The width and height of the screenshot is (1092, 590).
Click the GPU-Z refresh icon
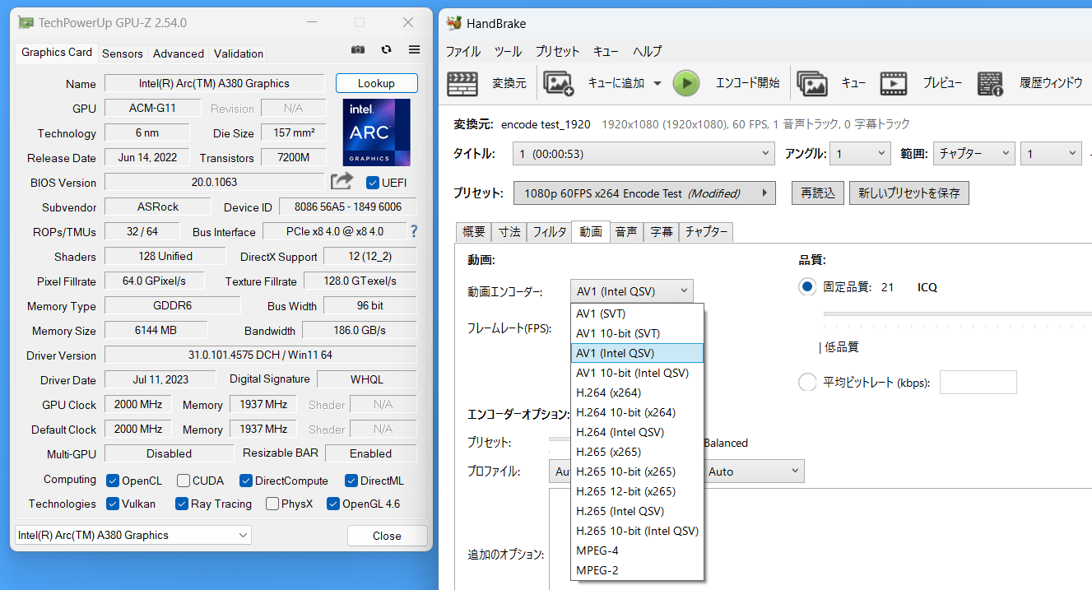click(386, 49)
